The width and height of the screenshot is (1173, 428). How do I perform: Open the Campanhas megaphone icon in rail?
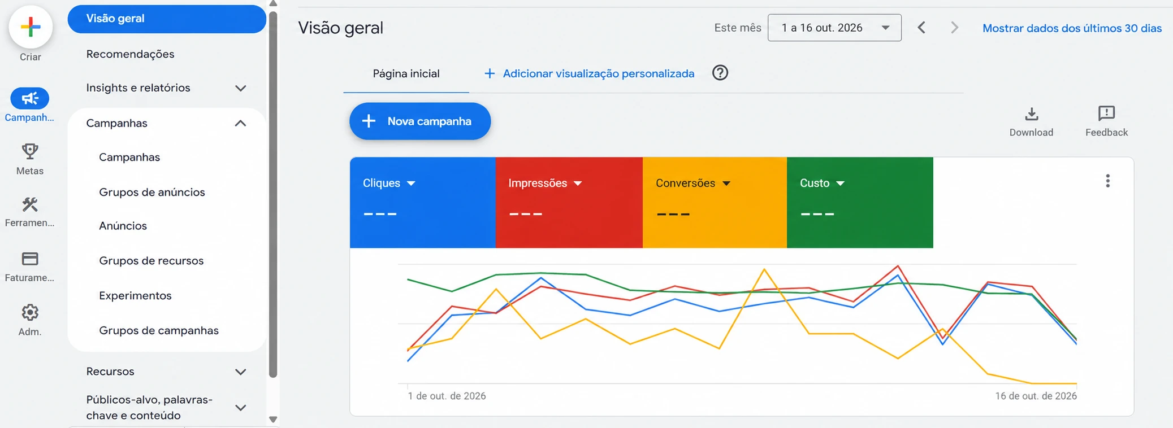[30, 98]
